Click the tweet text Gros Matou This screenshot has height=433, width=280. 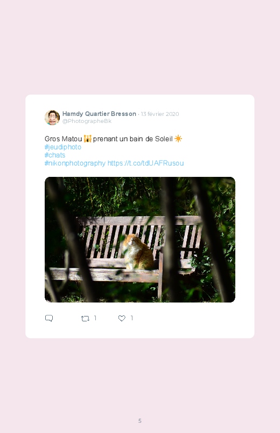64,139
